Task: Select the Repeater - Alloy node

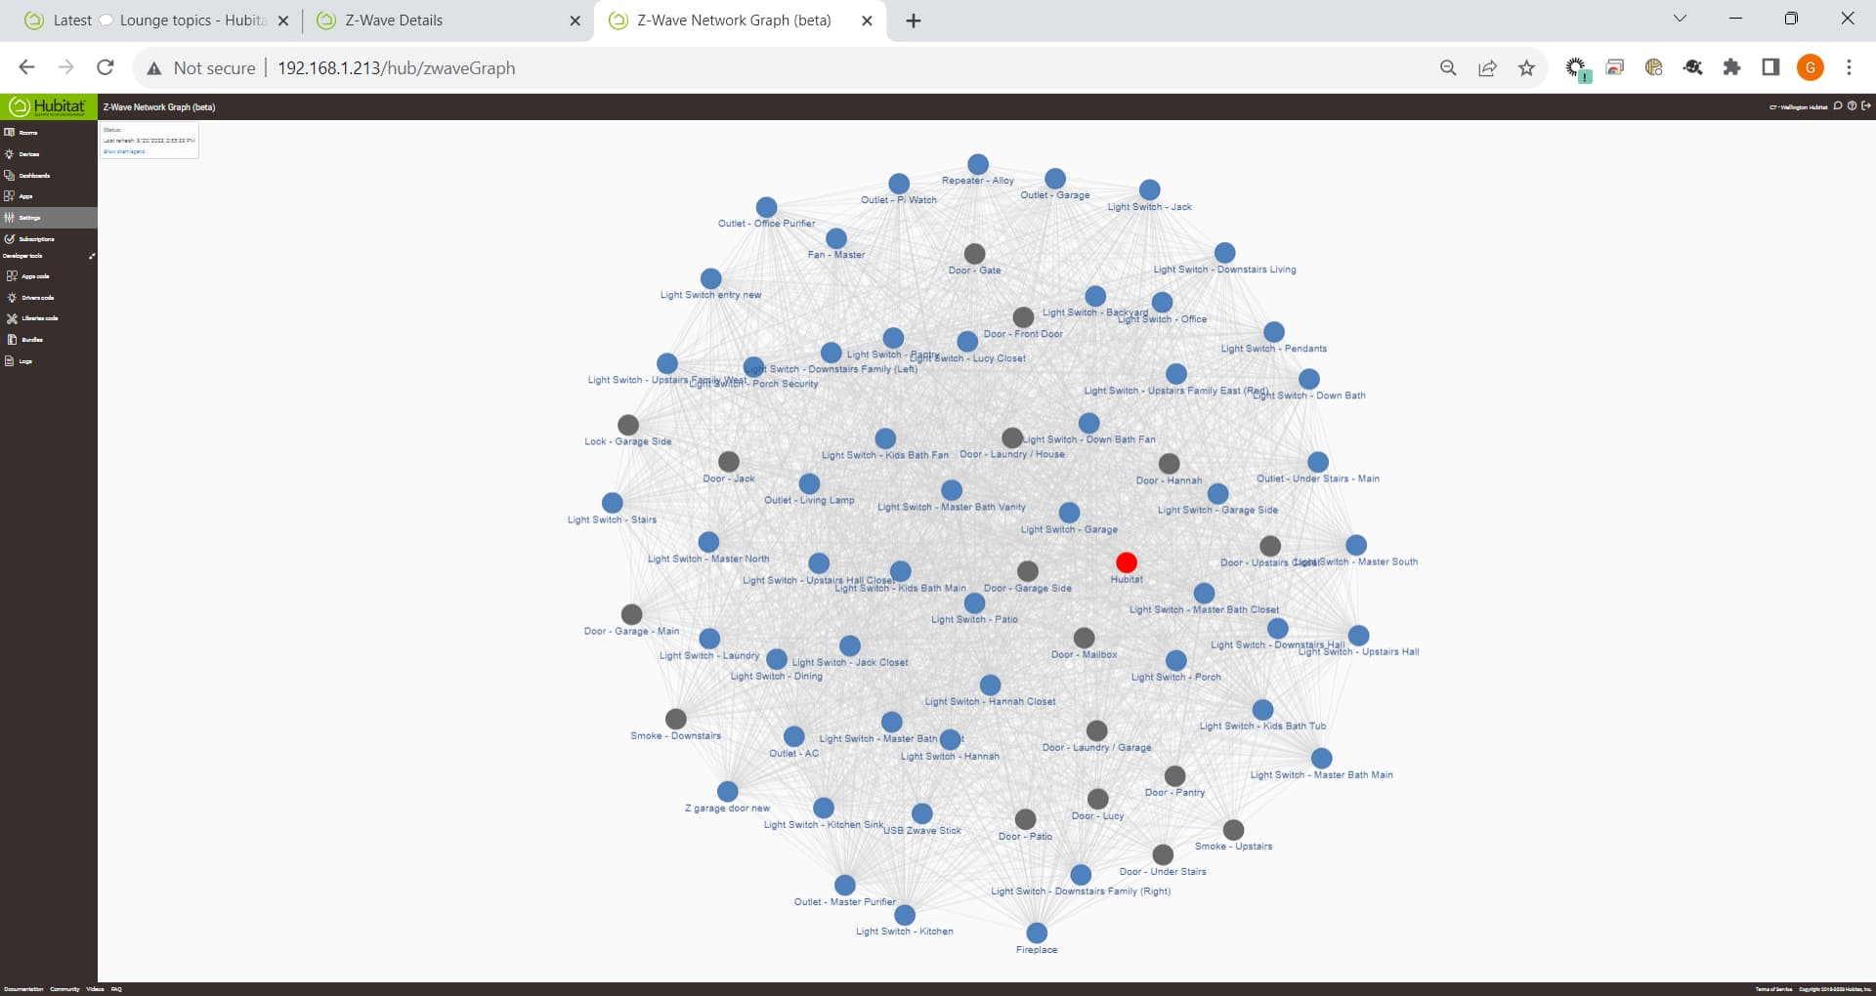Action: (x=978, y=164)
